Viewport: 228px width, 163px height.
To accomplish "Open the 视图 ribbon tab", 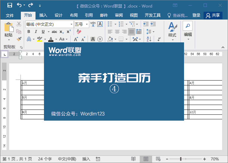I will 134,15.
